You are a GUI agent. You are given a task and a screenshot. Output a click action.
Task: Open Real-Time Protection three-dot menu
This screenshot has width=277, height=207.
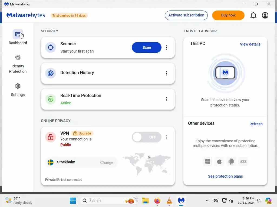pos(166,99)
